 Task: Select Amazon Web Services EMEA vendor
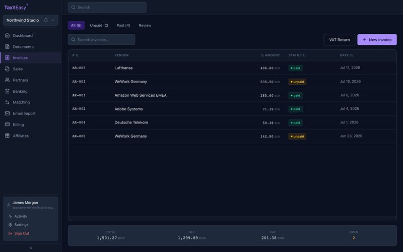tap(141, 95)
